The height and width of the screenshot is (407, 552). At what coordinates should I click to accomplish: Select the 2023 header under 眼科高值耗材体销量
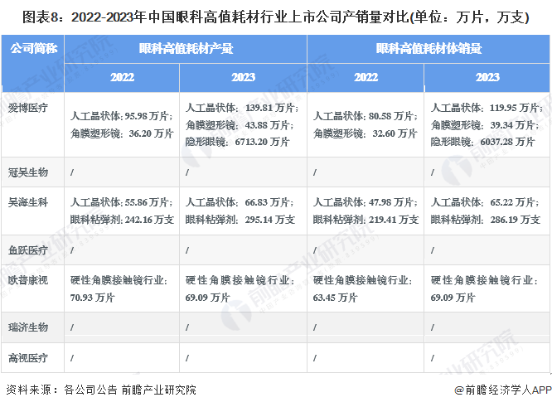(487, 77)
